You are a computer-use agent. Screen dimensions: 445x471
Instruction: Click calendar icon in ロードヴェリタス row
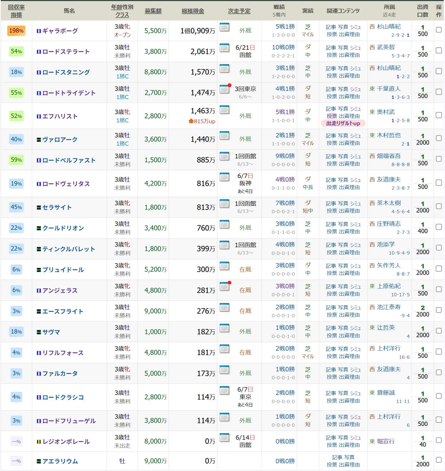(224, 177)
